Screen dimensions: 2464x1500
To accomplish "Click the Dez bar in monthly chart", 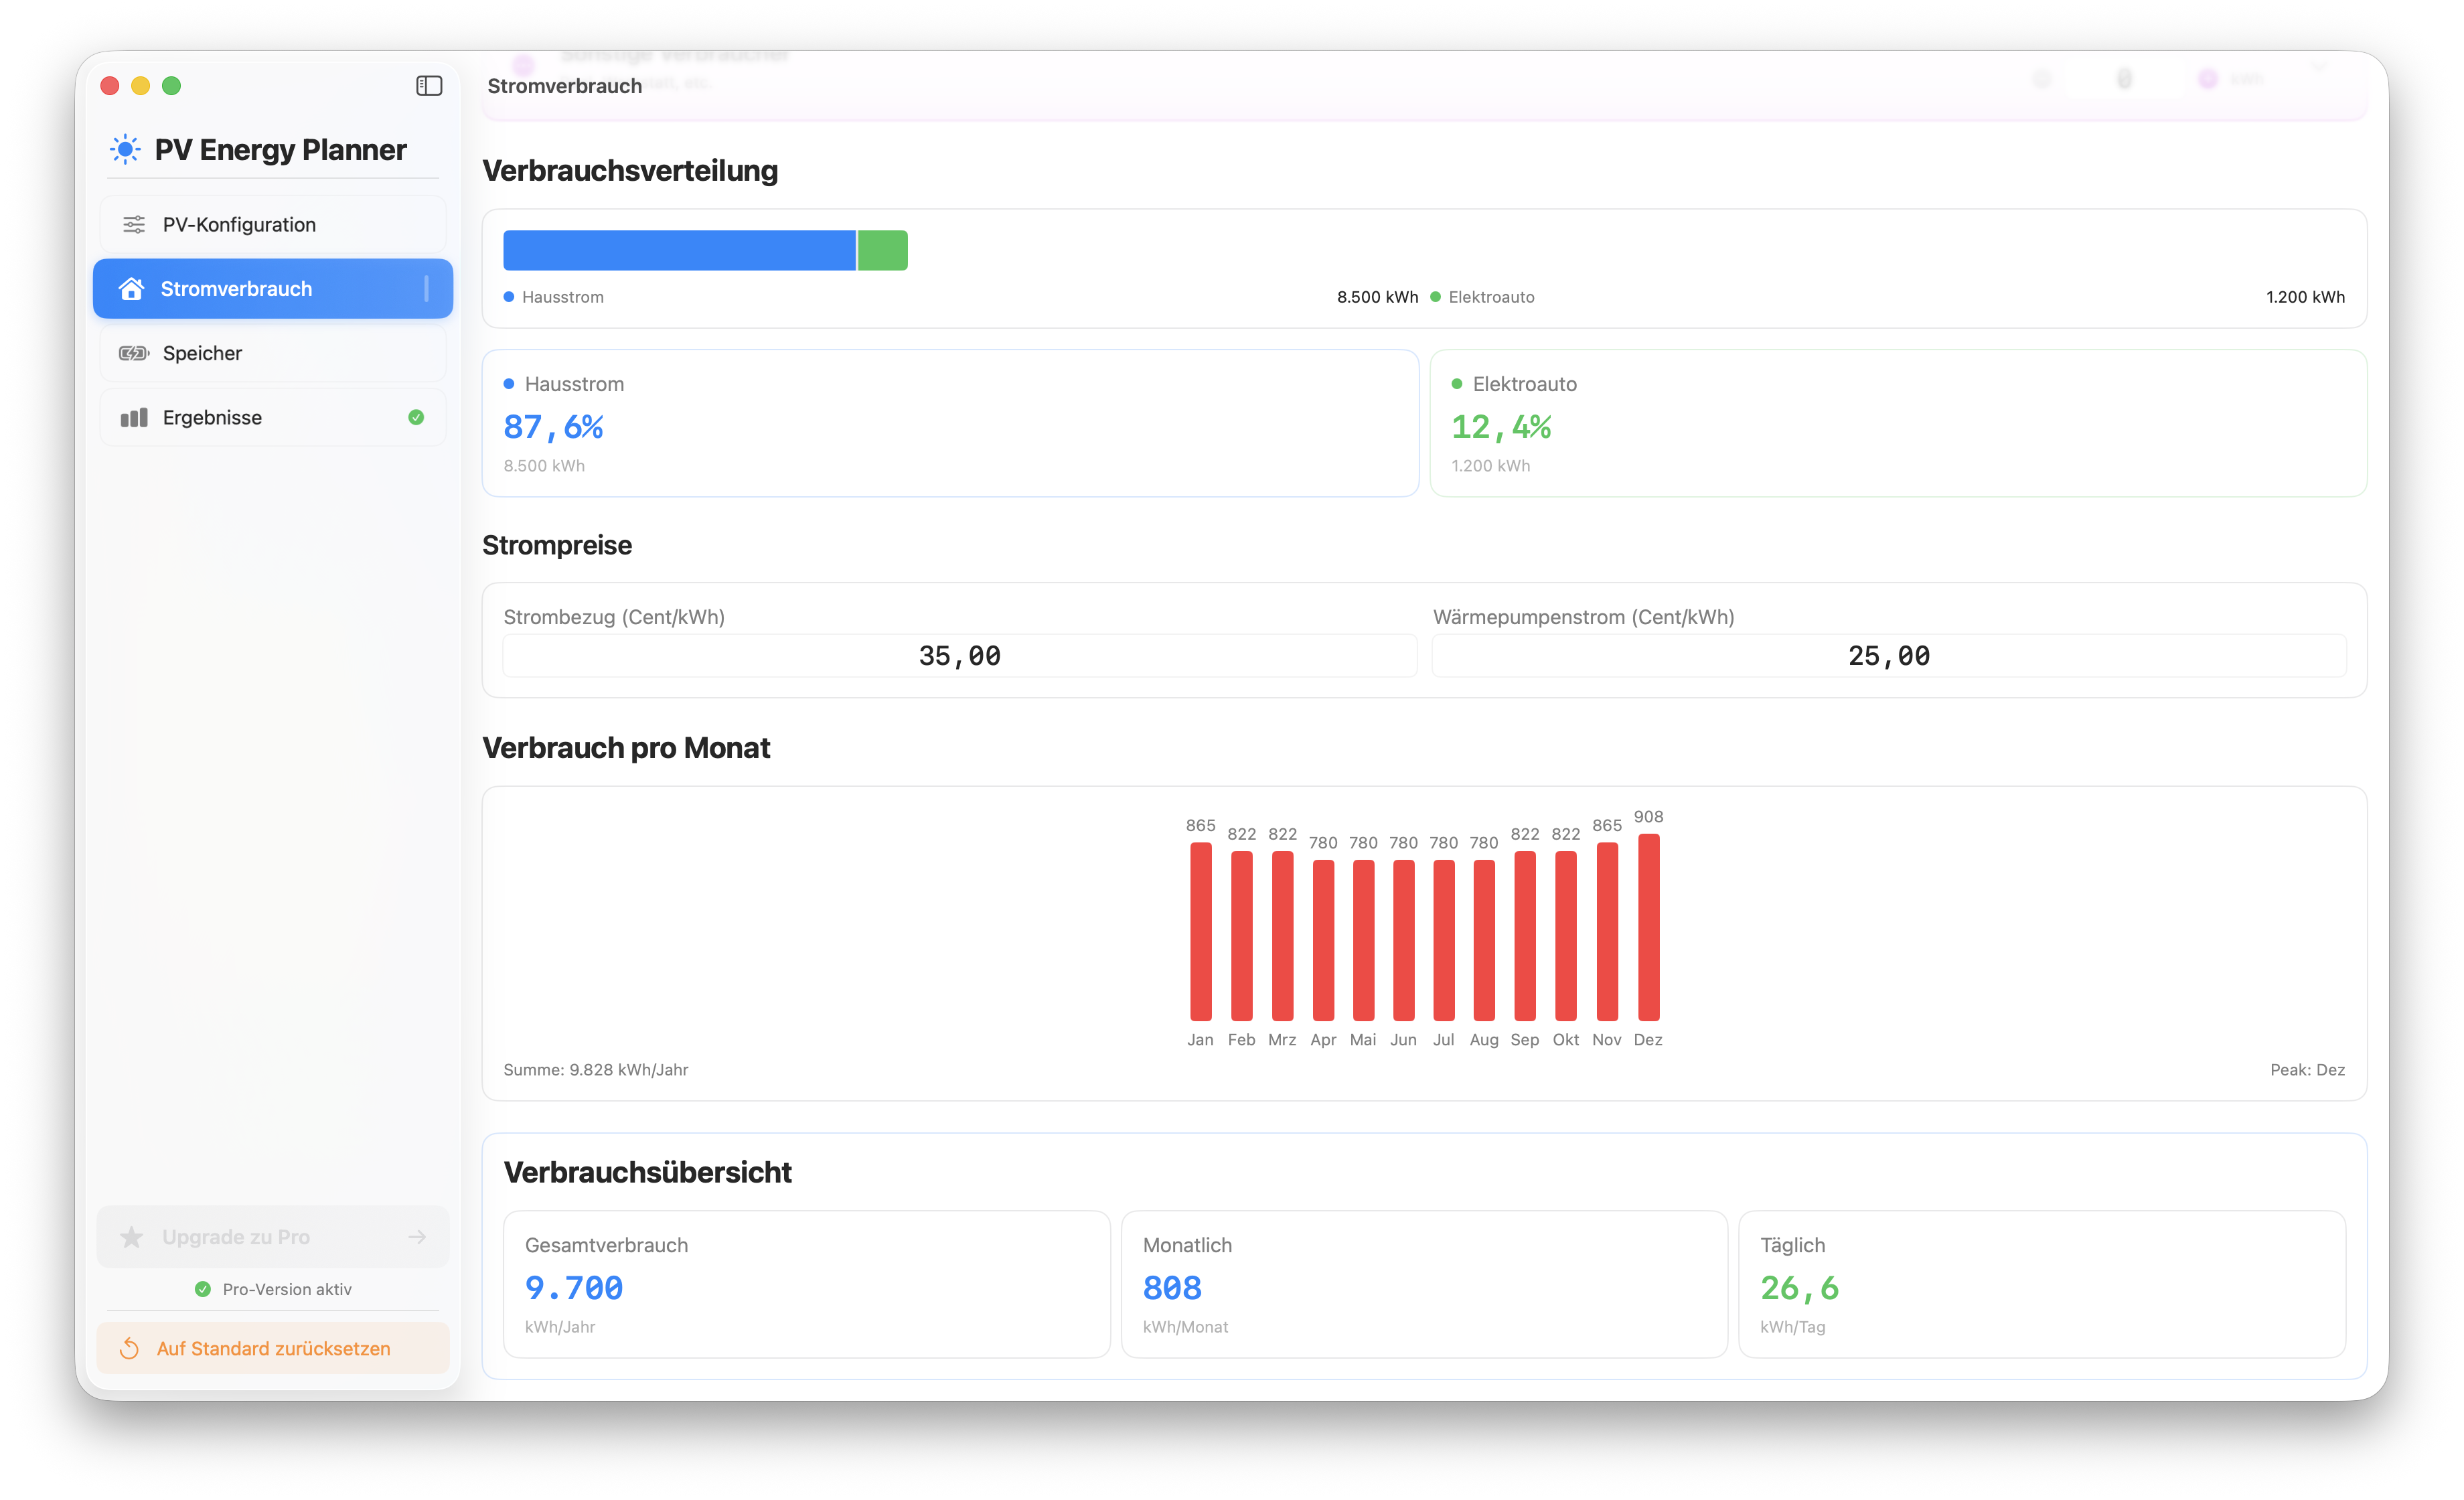I will click(x=1648, y=927).
